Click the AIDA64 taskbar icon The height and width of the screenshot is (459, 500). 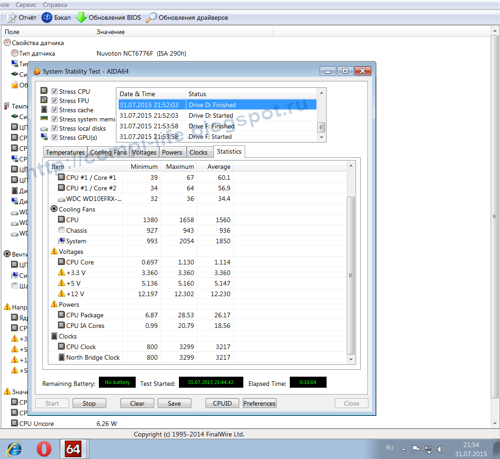pyautogui.click(x=73, y=449)
